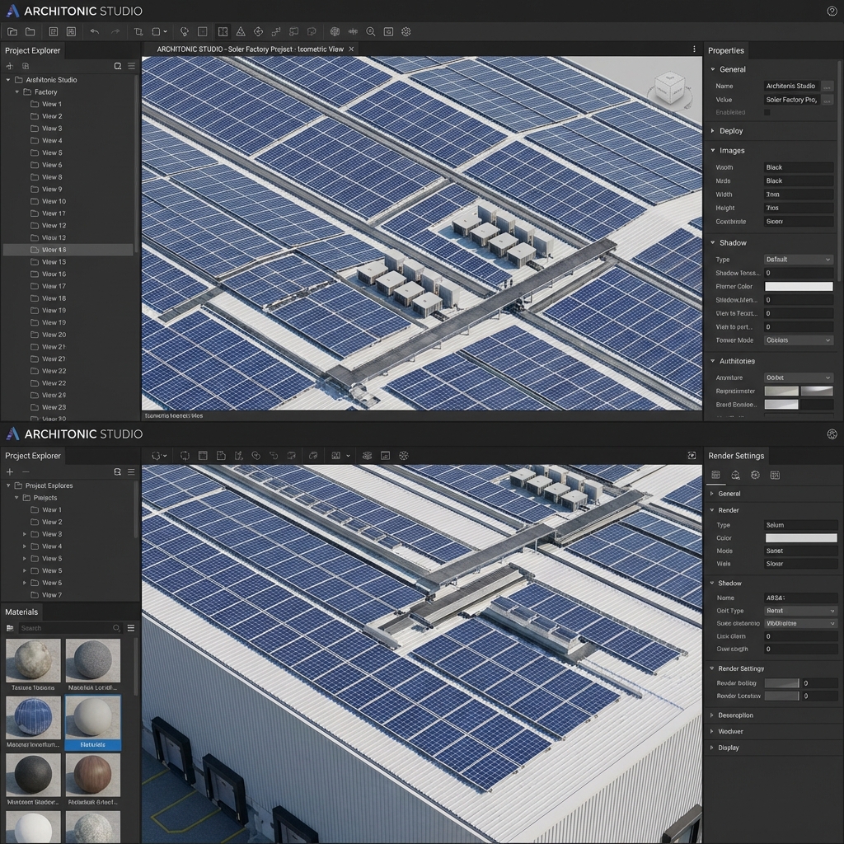Toggle the Enabled checkbox under General
The height and width of the screenshot is (844, 844).
tap(767, 112)
